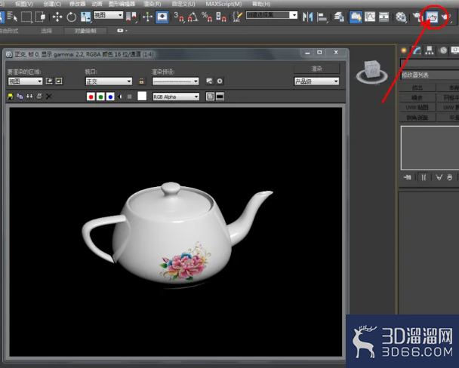Switch to the Object Paint ribbon tab
Viewport: 459px width, 368px height.
85,31
